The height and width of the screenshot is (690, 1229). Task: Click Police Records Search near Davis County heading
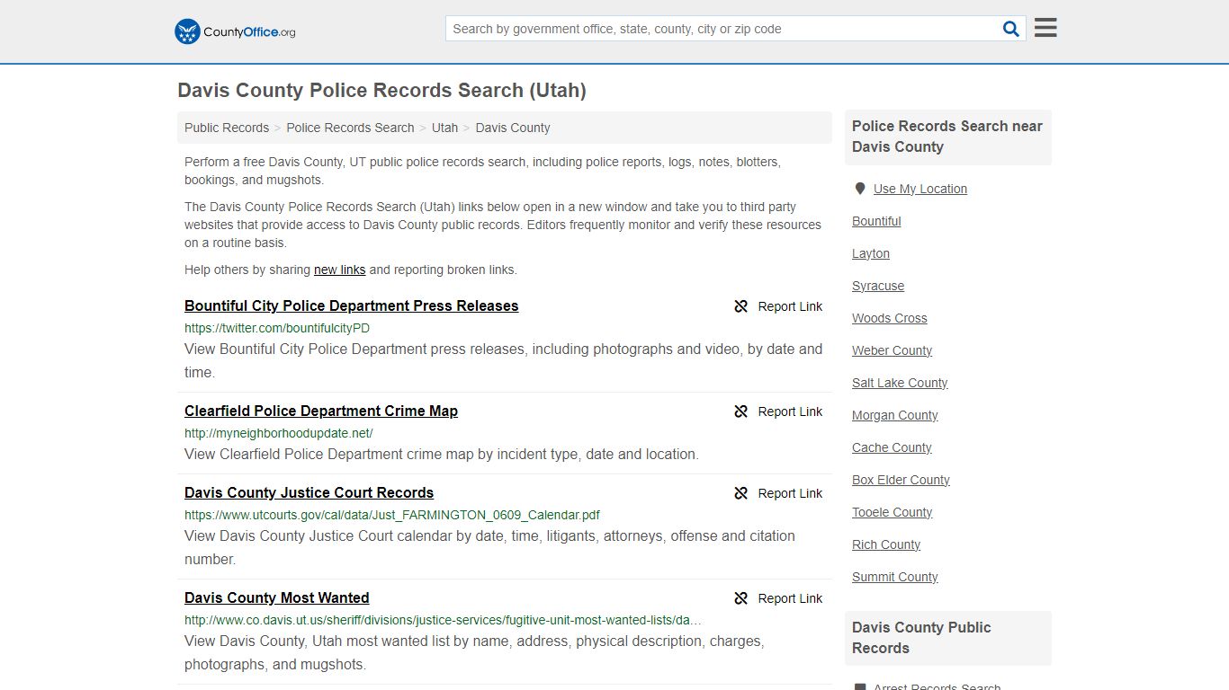point(947,137)
